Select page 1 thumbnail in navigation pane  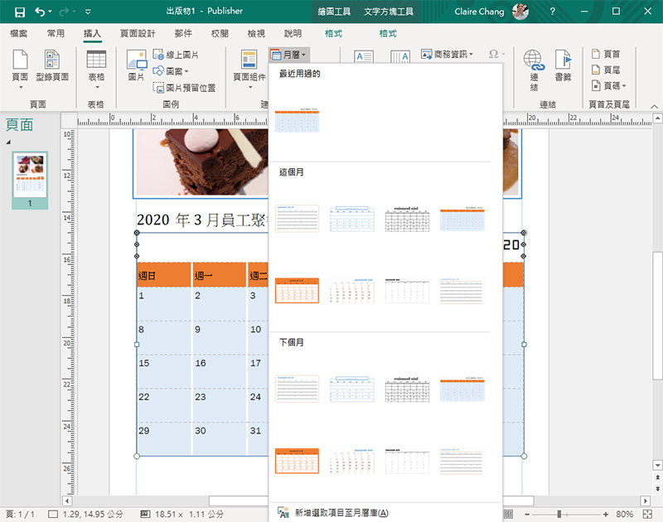tap(30, 176)
